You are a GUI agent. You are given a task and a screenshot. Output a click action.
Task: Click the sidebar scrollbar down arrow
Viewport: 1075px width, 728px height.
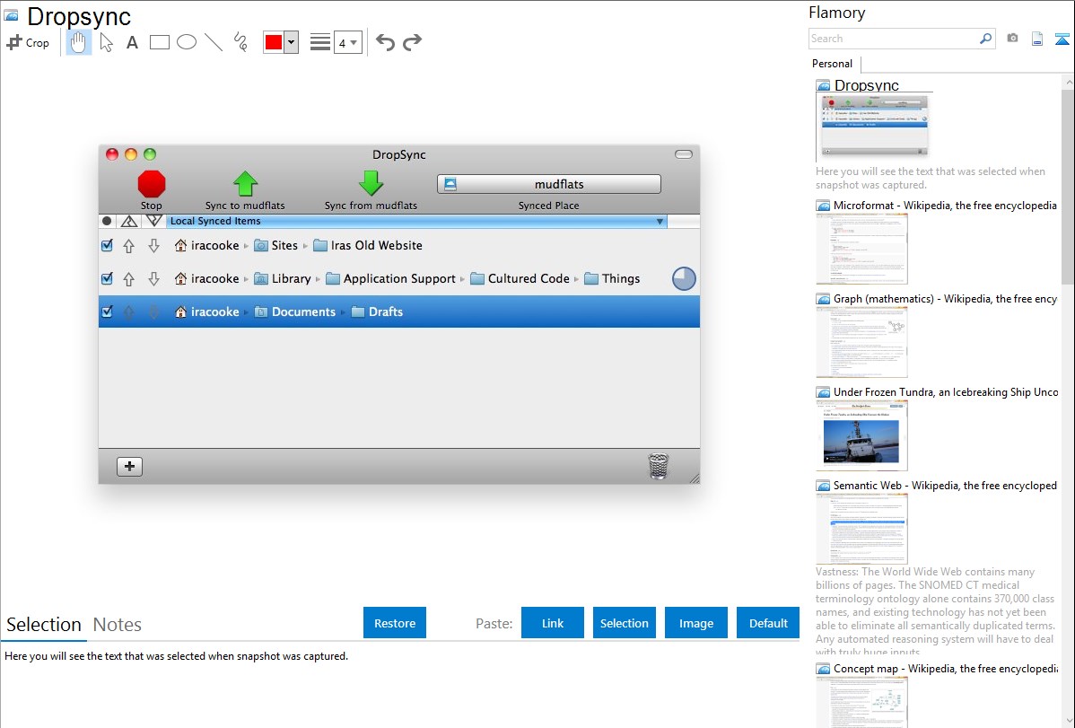click(x=1068, y=721)
